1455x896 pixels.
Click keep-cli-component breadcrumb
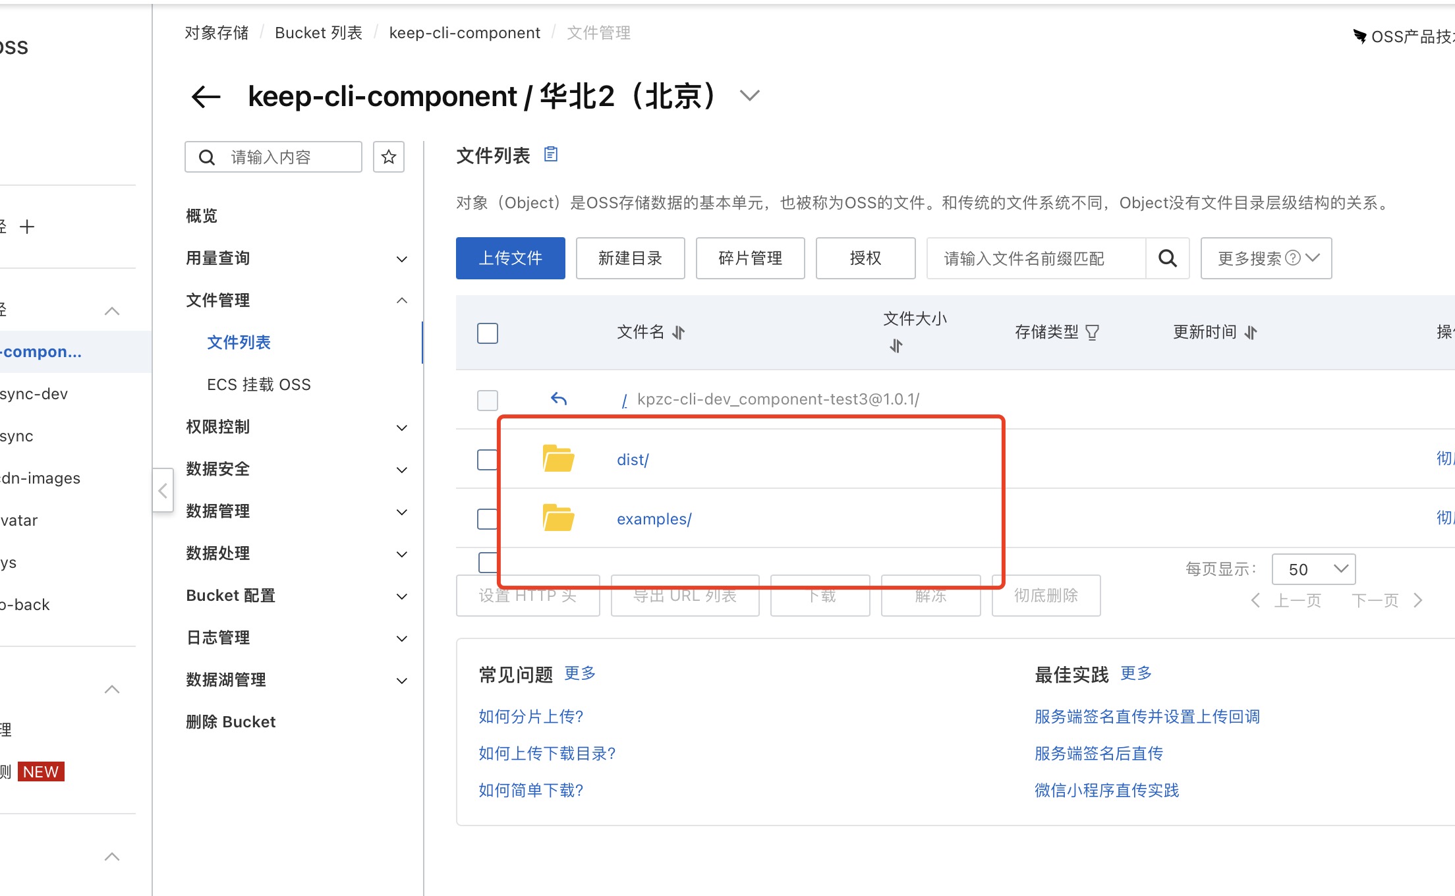465,33
